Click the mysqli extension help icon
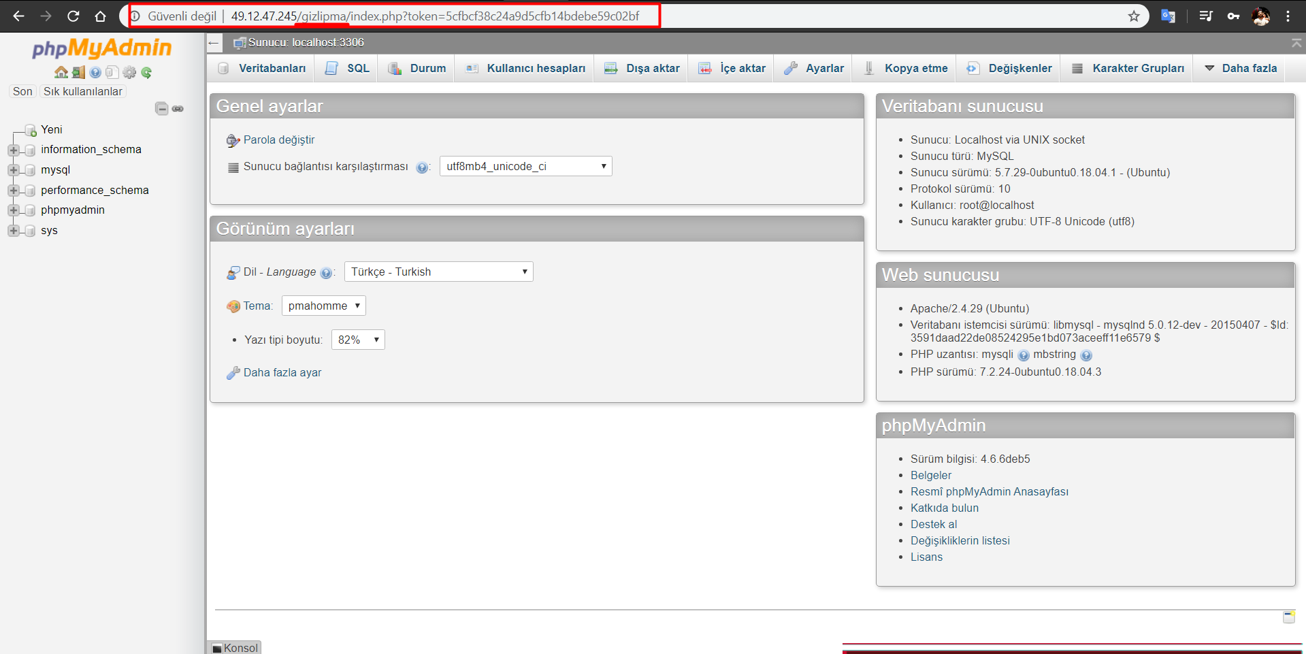The image size is (1306, 654). (x=1024, y=355)
